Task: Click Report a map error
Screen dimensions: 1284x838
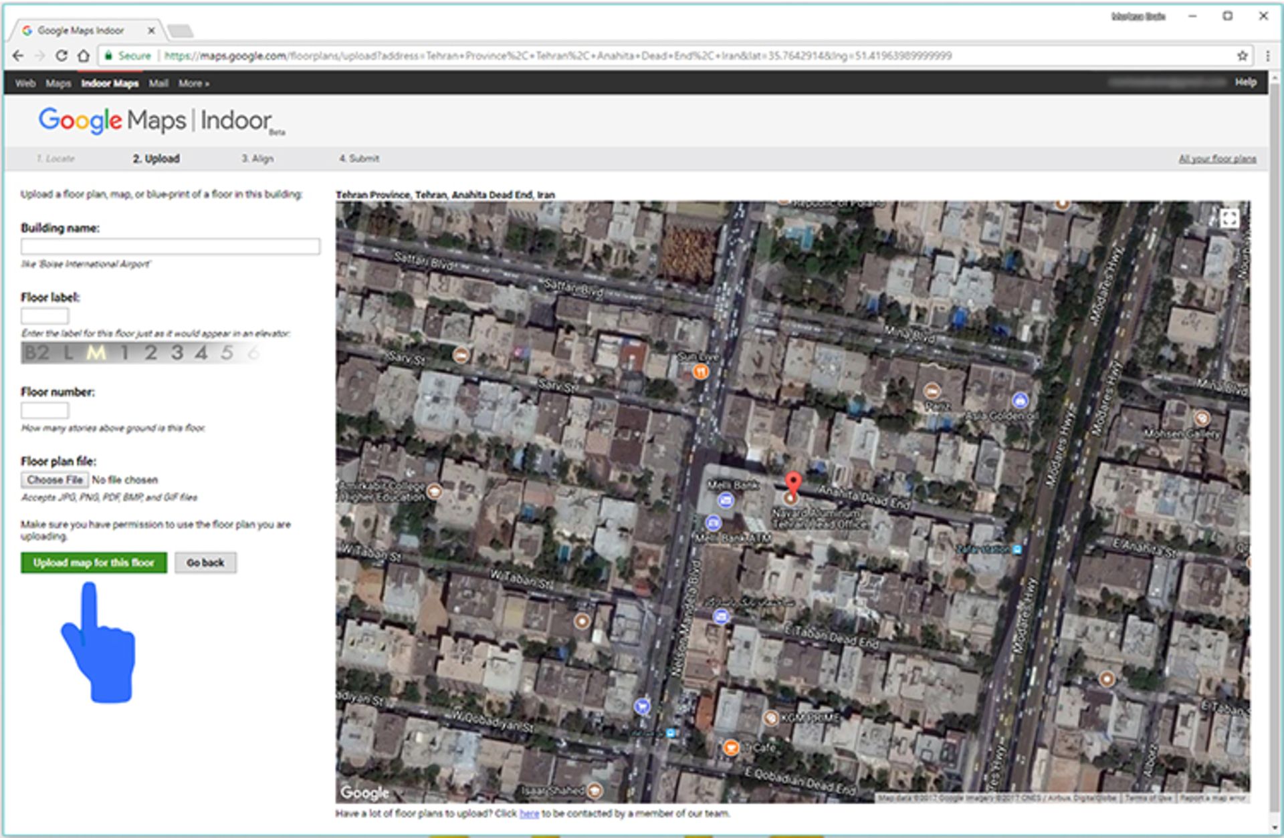Action: pos(1212,798)
